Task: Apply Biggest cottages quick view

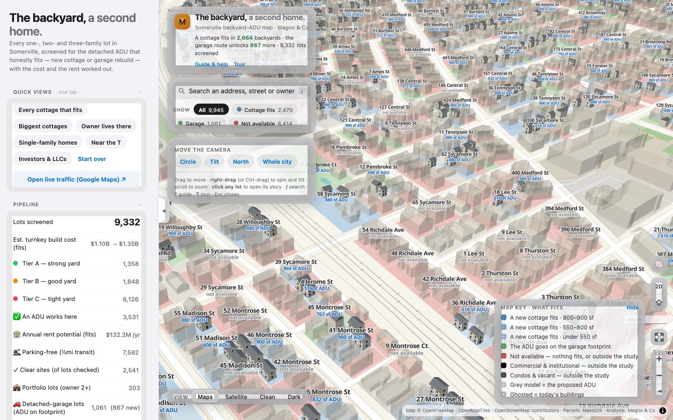Action: tap(43, 126)
